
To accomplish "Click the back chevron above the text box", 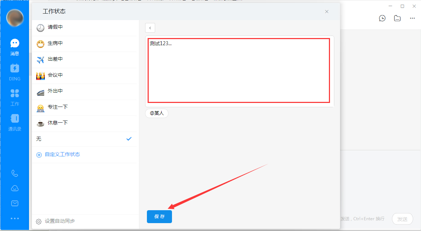I will tap(150, 28).
